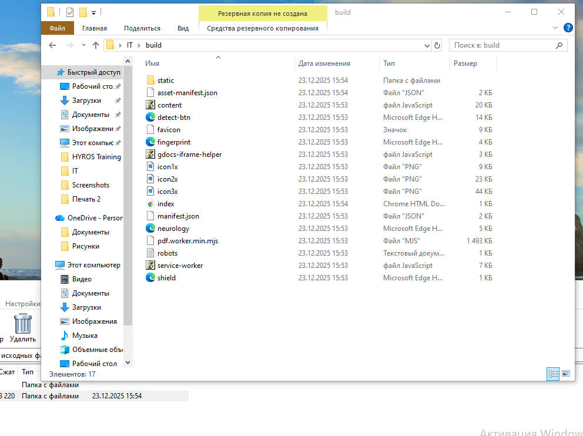Click the favicon file icon
Image resolution: width=583 pixels, height=436 pixels.
[150, 129]
